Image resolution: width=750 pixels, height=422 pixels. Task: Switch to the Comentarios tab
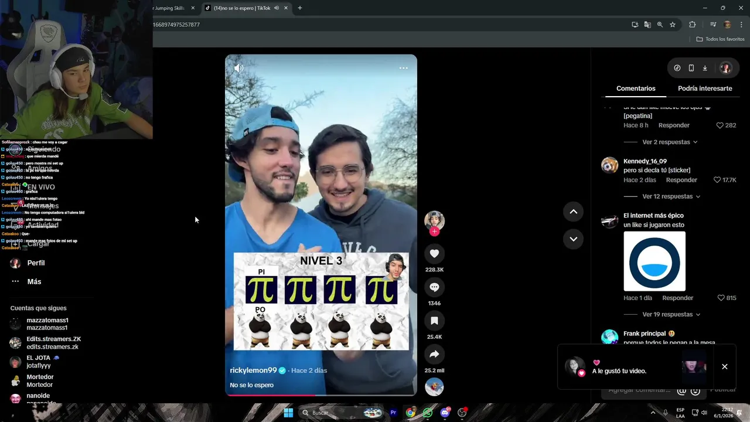[636, 89]
